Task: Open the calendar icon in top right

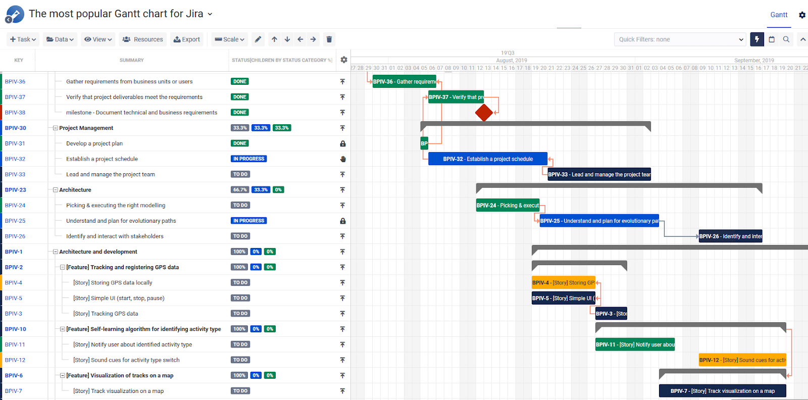Action: coord(772,39)
